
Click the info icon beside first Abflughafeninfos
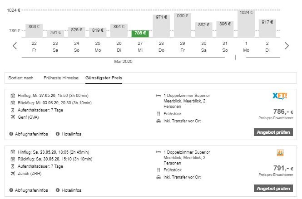[x=11, y=134]
